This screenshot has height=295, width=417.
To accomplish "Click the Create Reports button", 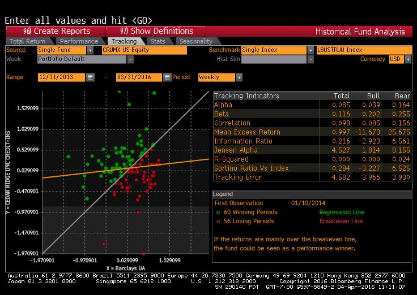I will (56, 31).
